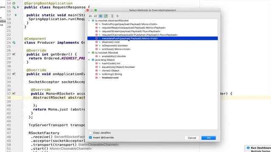Select highlighted metadataPush(payload:Payload) row
271x152 pixels.
[x=152, y=38]
